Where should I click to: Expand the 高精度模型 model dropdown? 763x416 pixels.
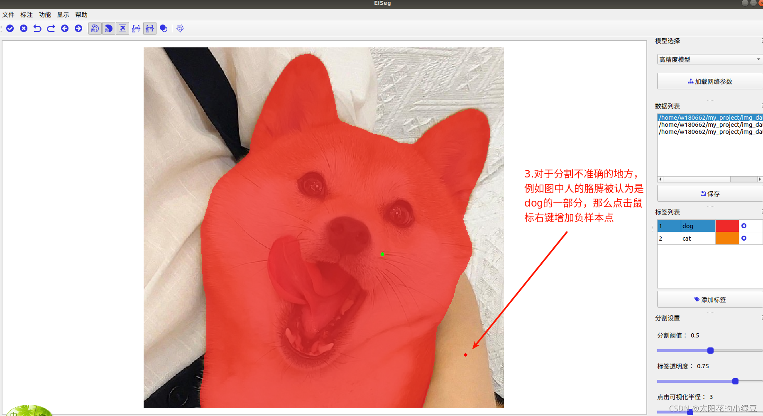point(710,59)
